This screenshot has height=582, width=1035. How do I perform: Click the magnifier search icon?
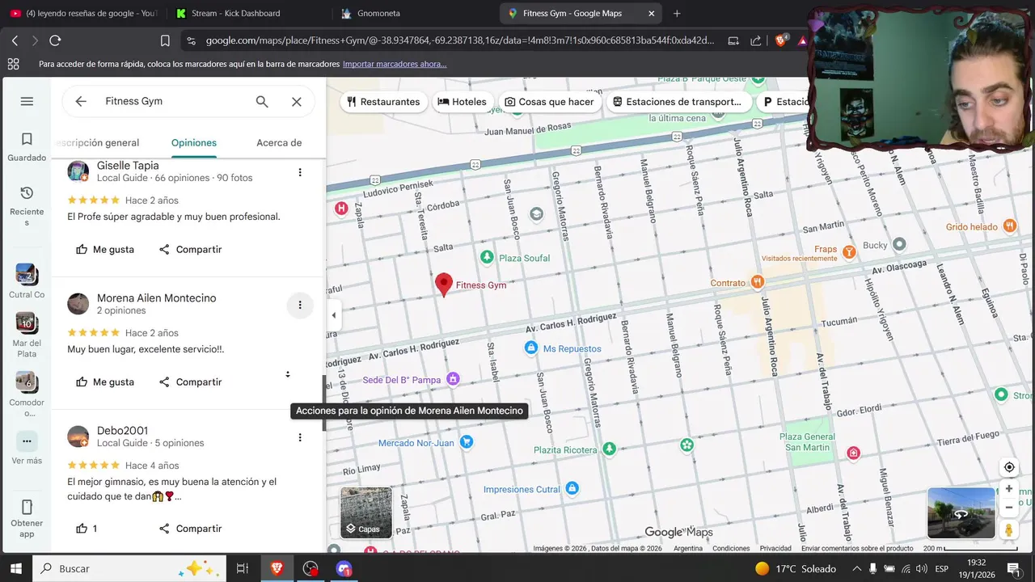click(262, 101)
